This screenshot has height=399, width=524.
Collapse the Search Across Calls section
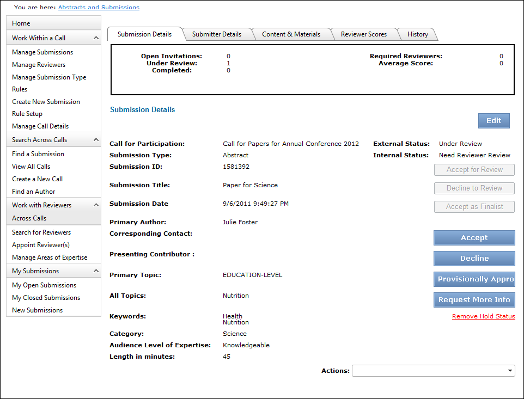click(x=96, y=140)
